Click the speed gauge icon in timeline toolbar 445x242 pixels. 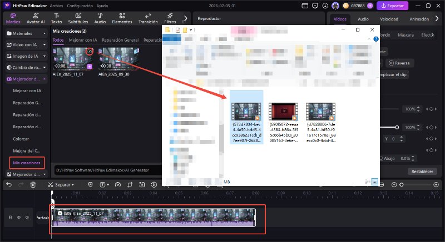click(118, 184)
